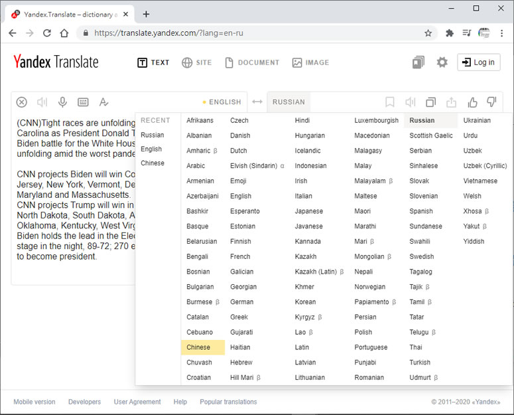Viewport: 514px width, 415px height.
Task: Listen to source text via speaker icon
Action: point(42,102)
